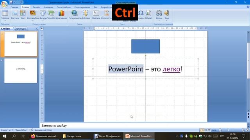The height and width of the screenshot is (140, 250).
Task: Click the 'Тема Office' status bar entry
Action: click(21, 130)
